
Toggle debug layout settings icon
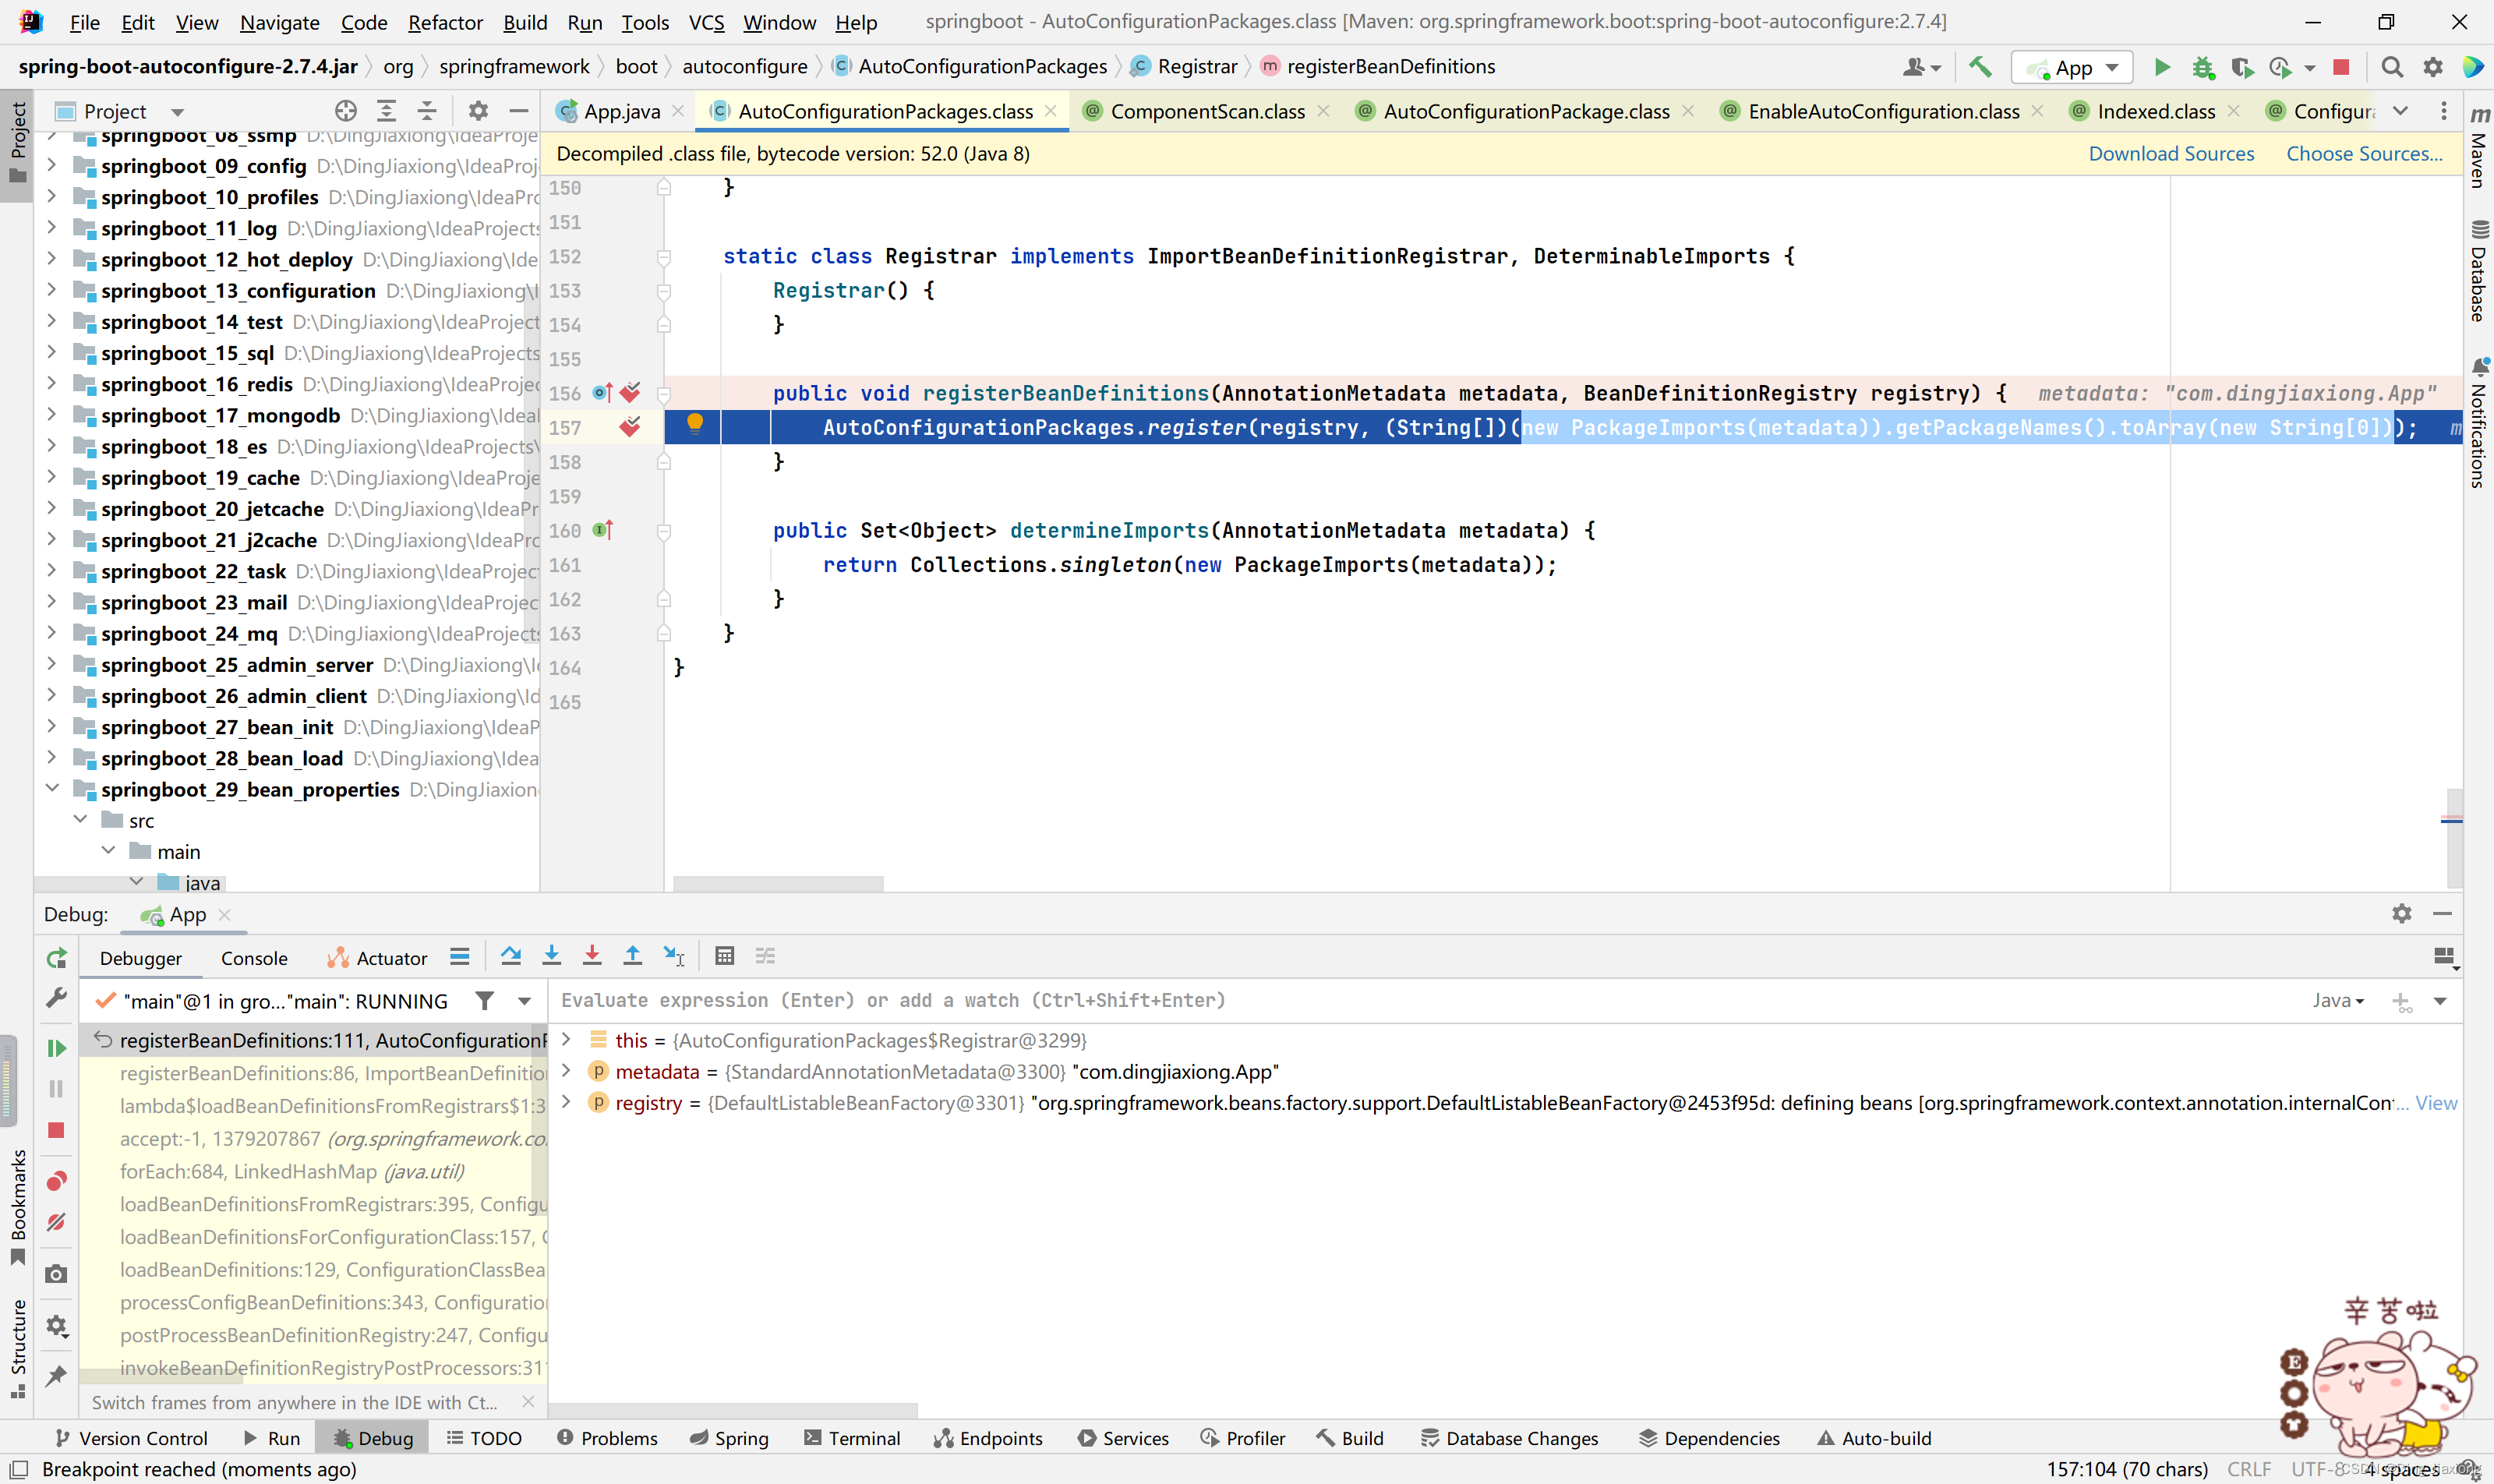click(x=2444, y=957)
